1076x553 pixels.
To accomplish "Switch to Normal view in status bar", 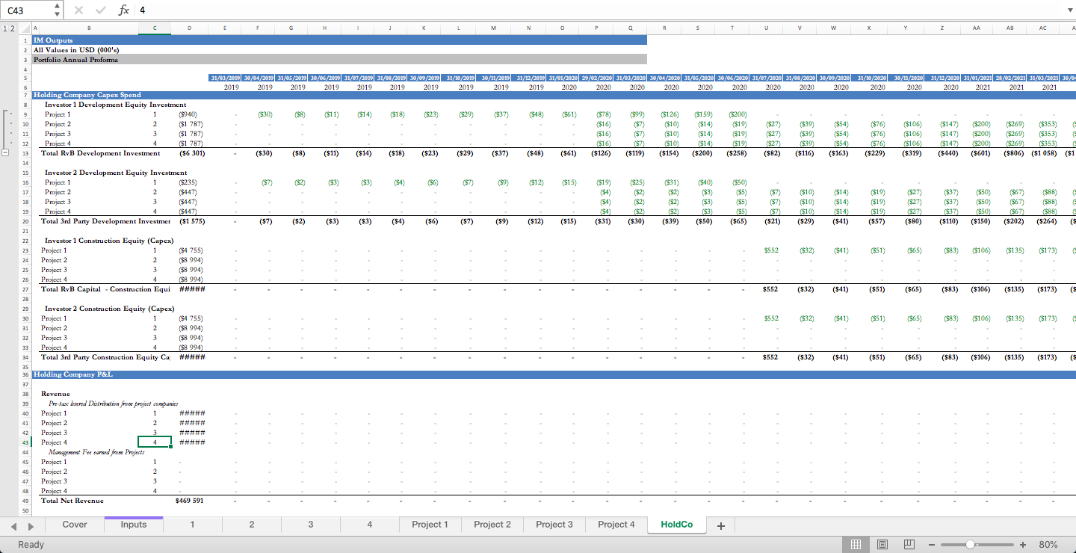I will (x=856, y=545).
